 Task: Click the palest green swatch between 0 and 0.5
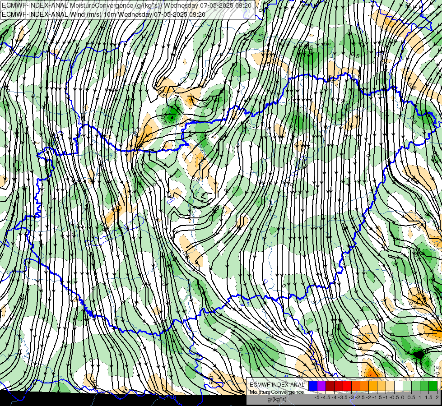click(x=407, y=386)
